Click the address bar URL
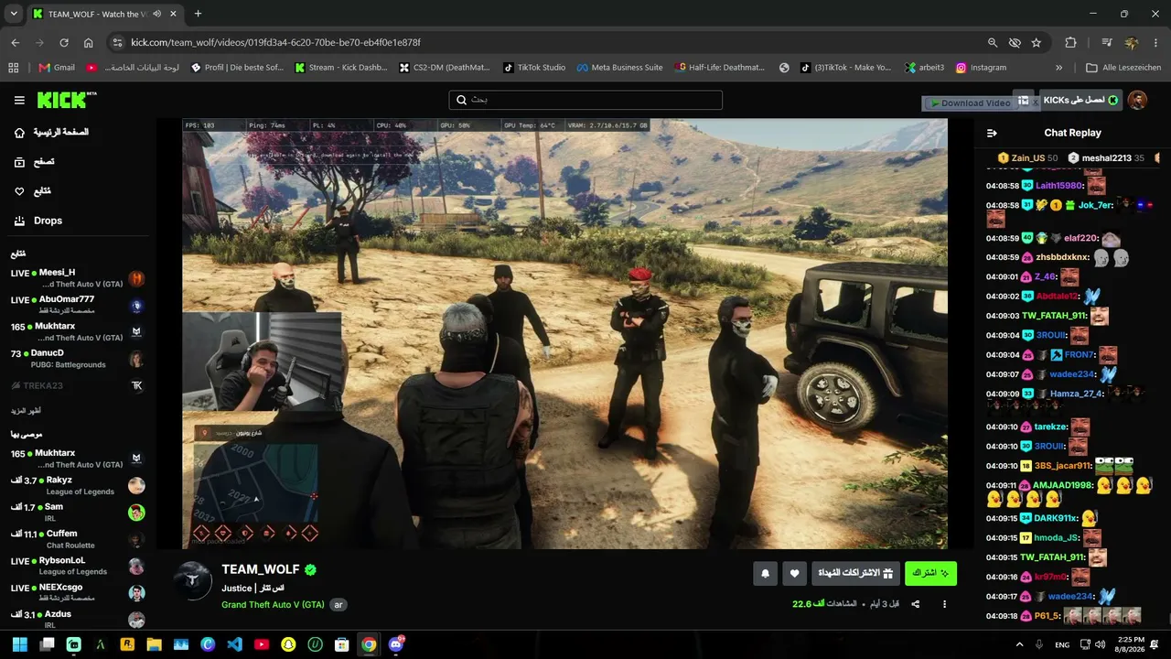The width and height of the screenshot is (1171, 659). click(275, 42)
